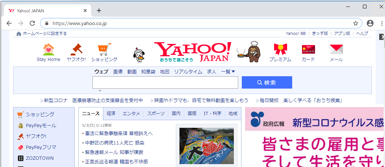Click the blue 検索 search button
This screenshot has height=167, width=385.
coord(267,82)
